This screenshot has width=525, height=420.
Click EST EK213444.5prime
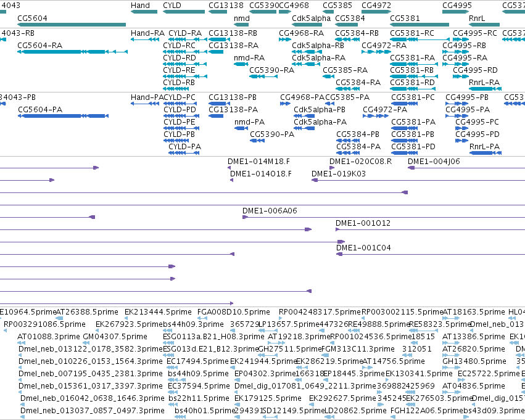158,312
